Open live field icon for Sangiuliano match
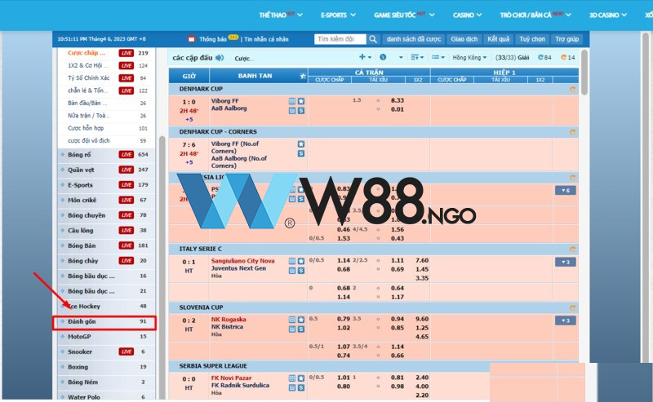This screenshot has width=653, height=402. [x=292, y=261]
